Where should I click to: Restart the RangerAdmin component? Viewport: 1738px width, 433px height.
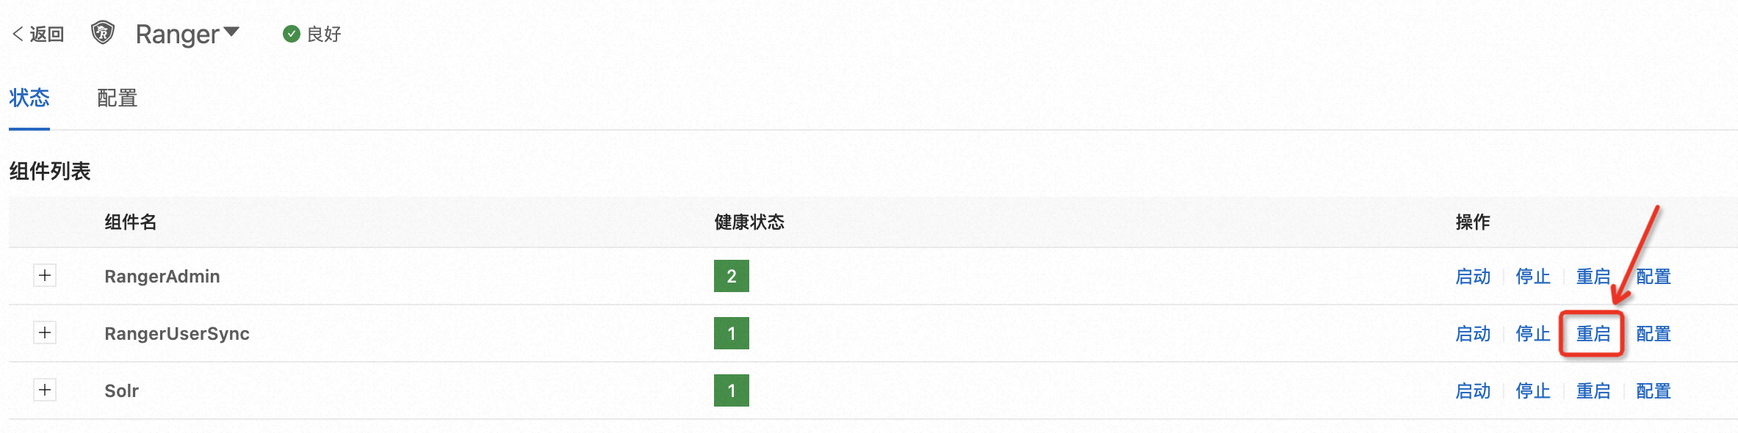point(1593,277)
